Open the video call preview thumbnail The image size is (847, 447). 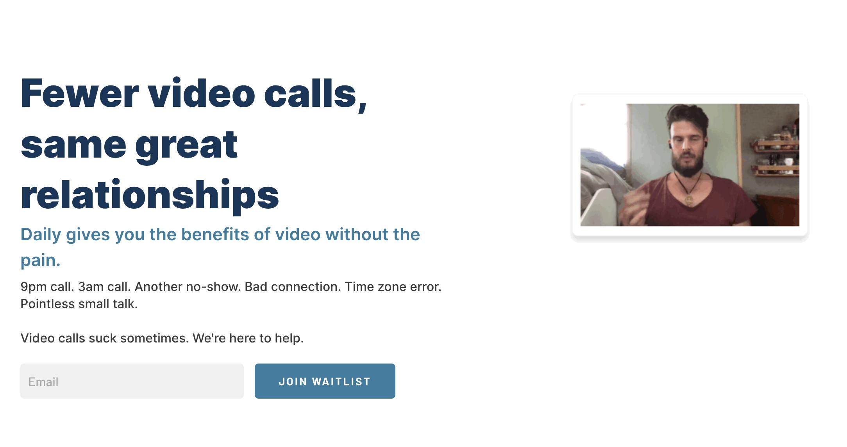pyautogui.click(x=690, y=165)
